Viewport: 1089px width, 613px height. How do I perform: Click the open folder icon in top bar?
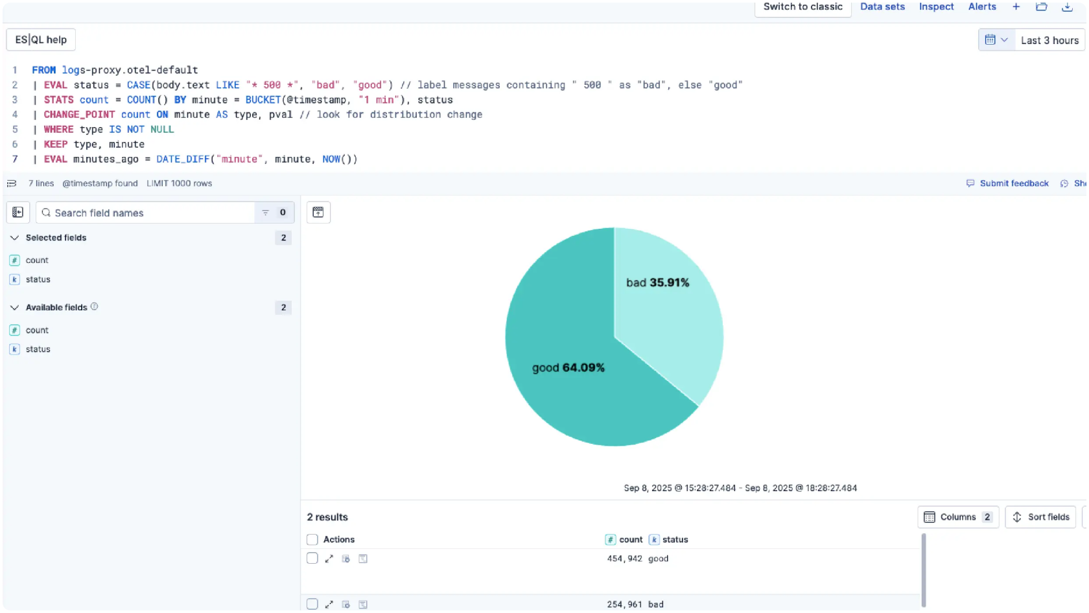(1041, 7)
